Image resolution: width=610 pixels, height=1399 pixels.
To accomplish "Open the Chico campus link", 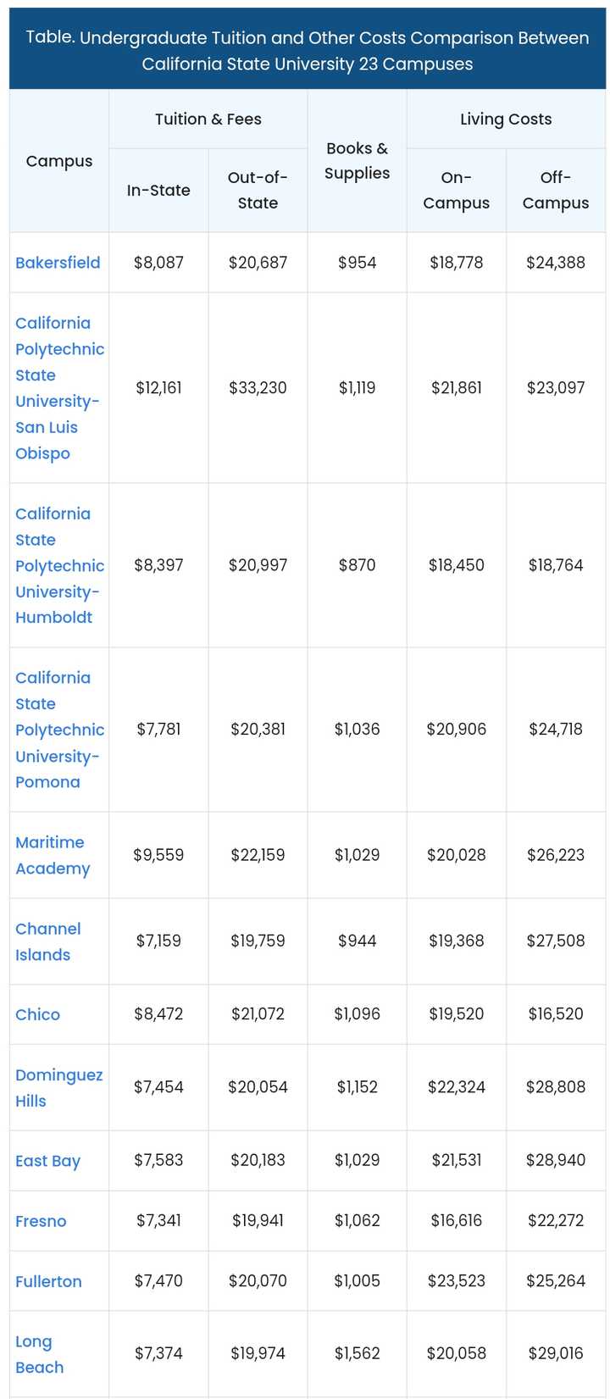I will point(38,1014).
